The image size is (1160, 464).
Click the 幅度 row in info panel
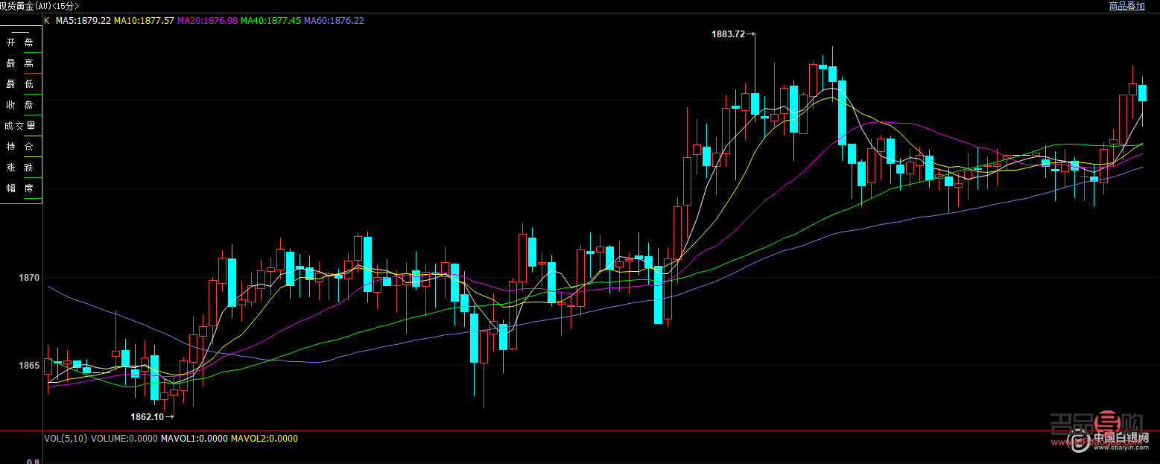[x=20, y=188]
